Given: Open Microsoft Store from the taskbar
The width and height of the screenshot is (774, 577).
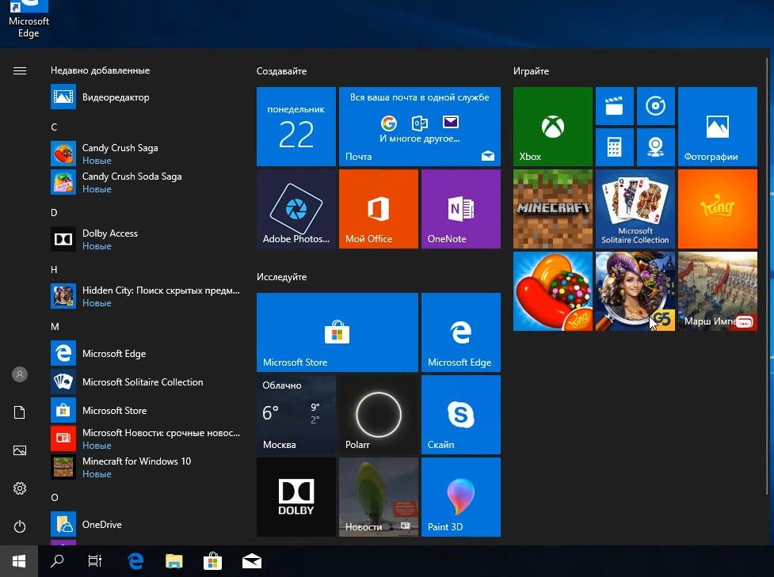Looking at the screenshot, I should tap(213, 561).
